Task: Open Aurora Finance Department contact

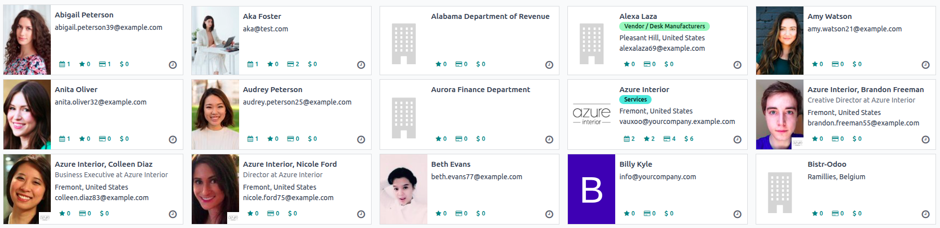Action: point(480,90)
